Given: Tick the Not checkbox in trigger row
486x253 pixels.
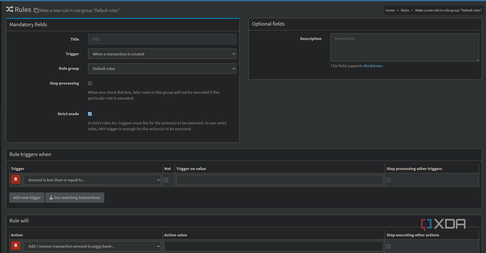Looking at the screenshot, I should tap(166, 180).
